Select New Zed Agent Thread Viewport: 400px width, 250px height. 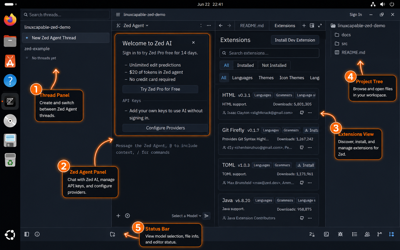point(66,38)
